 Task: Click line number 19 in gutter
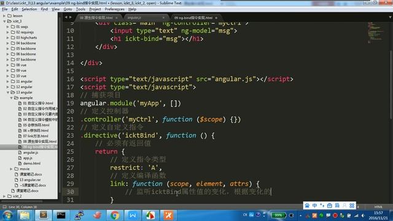pos(71,103)
